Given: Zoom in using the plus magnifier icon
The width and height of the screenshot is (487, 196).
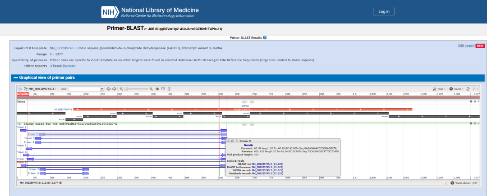Looking at the screenshot, I should [151, 89].
